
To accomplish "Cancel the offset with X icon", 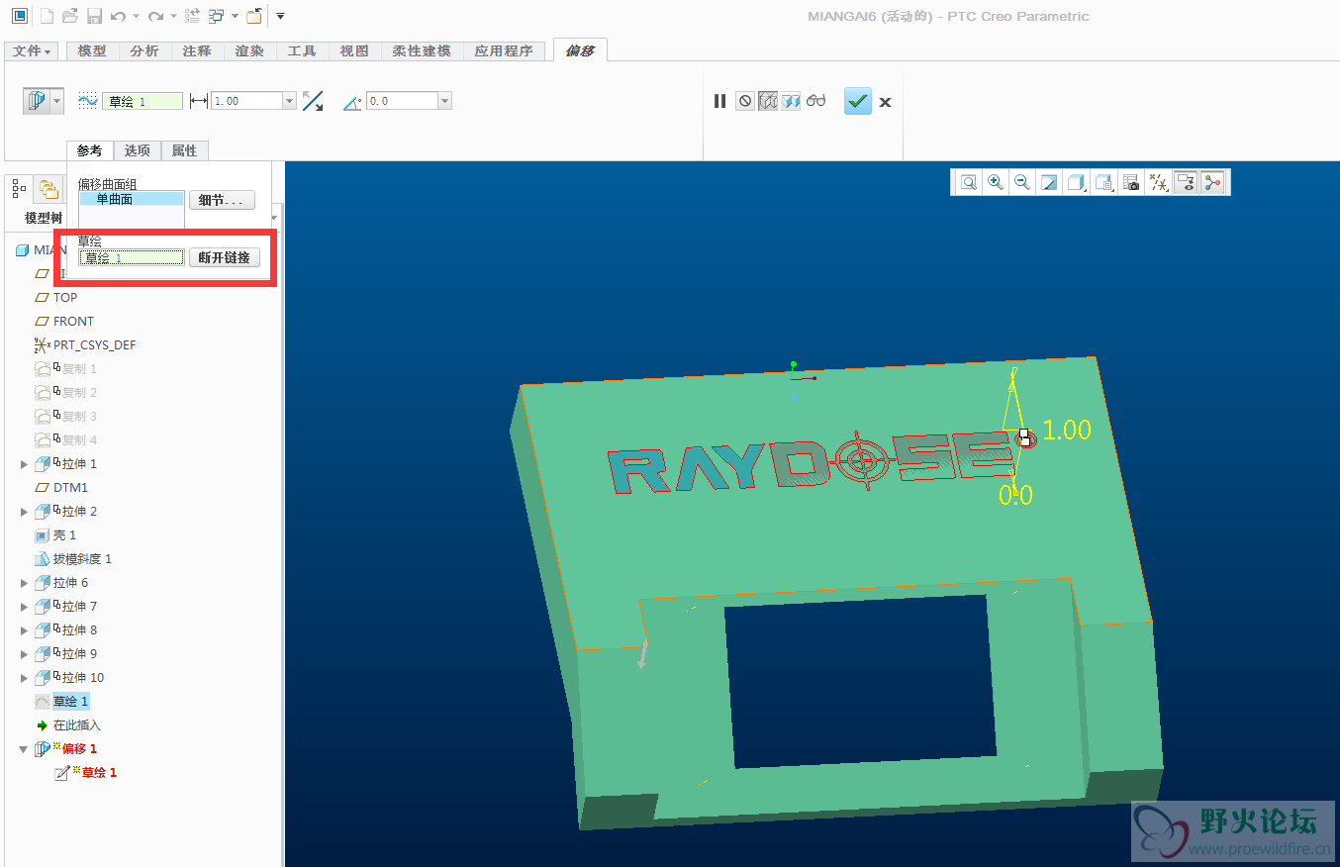I will click(885, 101).
